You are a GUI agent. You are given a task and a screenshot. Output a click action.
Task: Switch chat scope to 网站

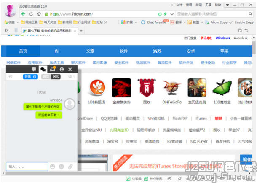tap(56, 77)
